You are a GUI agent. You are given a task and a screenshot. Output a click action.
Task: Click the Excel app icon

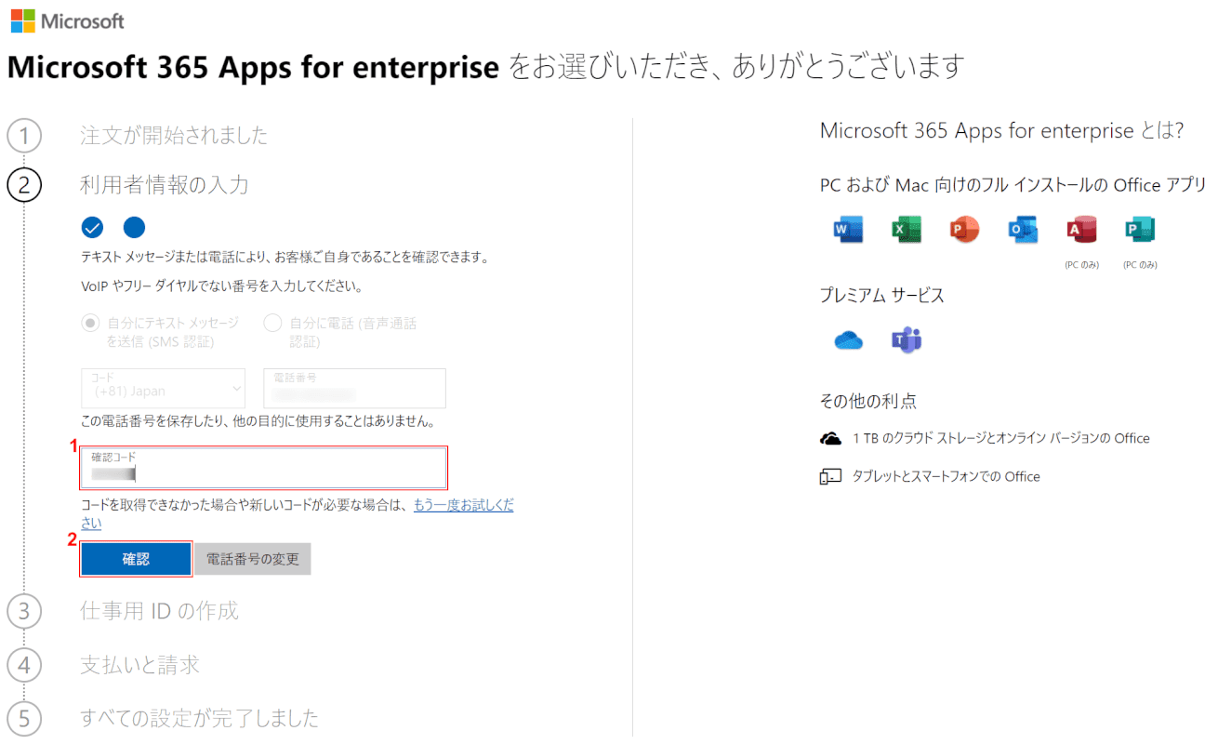click(907, 229)
